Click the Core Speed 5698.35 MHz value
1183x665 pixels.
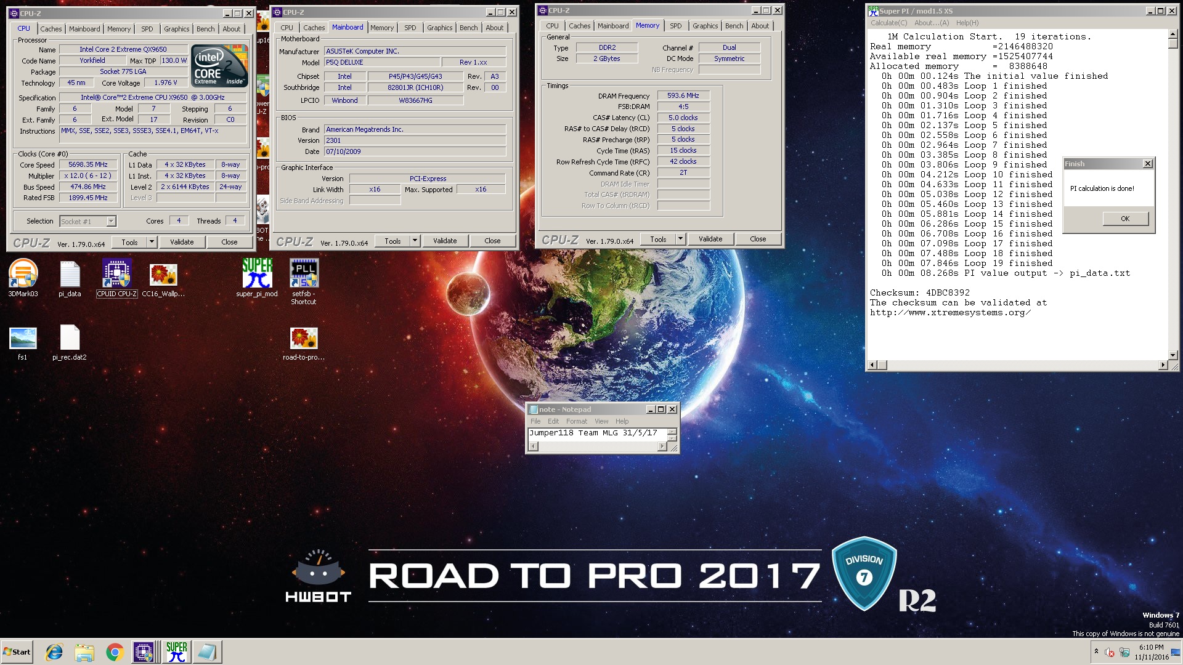(88, 165)
